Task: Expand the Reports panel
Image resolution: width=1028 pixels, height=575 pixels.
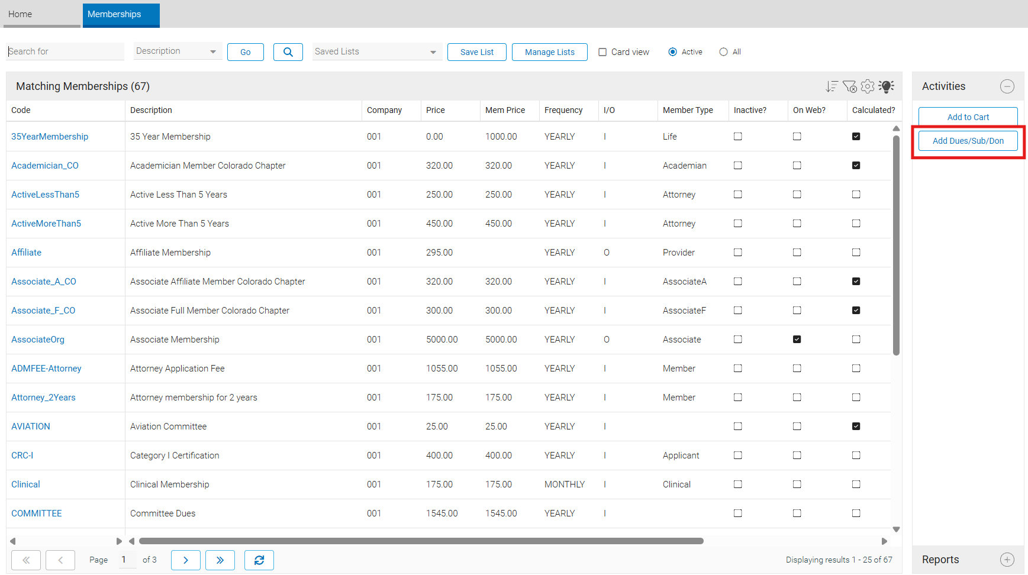Action: point(1007,560)
